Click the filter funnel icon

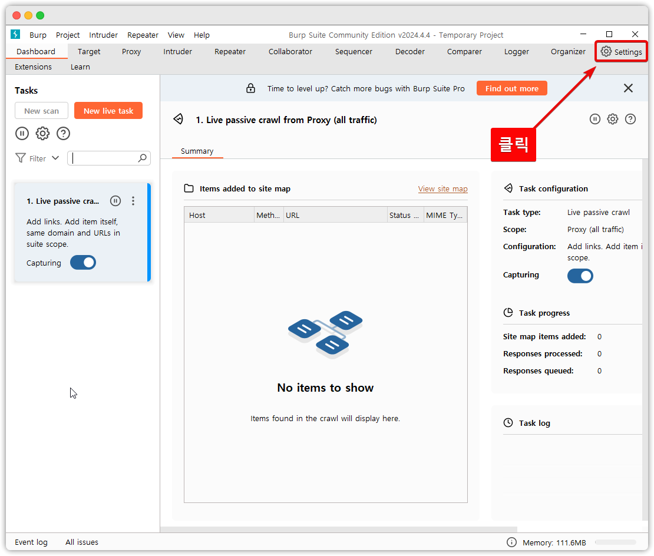tap(21, 158)
